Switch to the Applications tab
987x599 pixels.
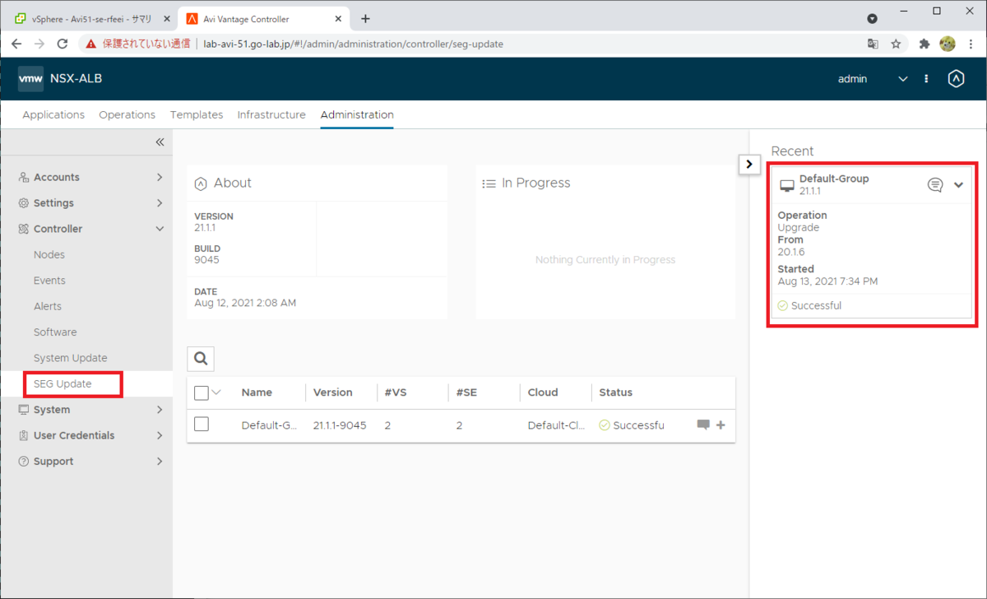[x=53, y=114]
